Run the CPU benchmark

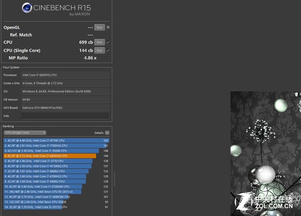(x=99, y=42)
